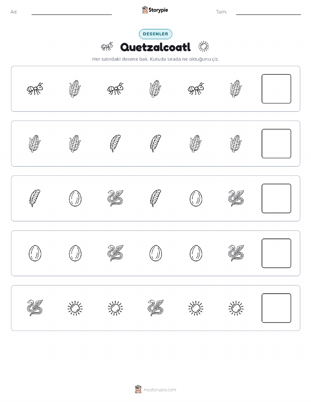
Task: Click the last feathered serpent in row three
Action: point(236,198)
